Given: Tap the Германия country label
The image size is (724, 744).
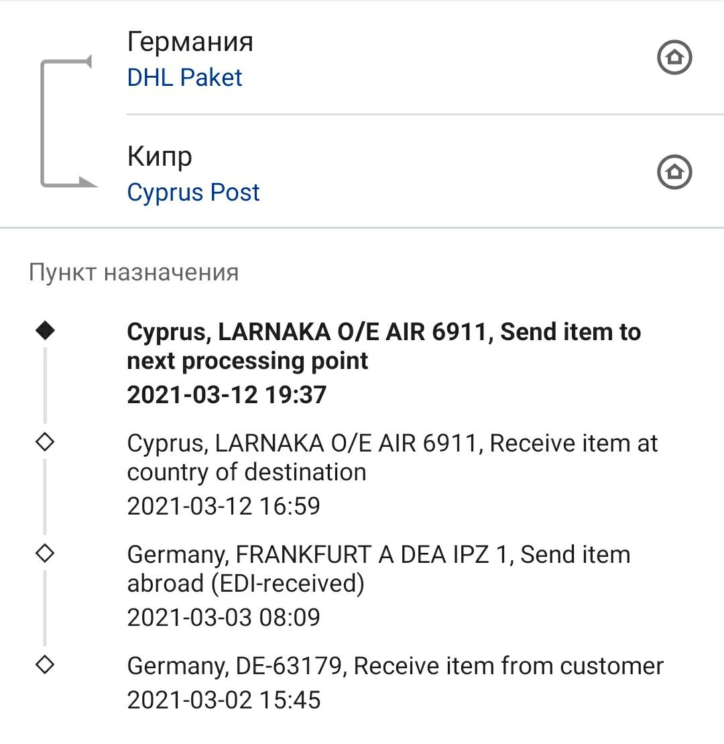Looking at the screenshot, I should (190, 42).
